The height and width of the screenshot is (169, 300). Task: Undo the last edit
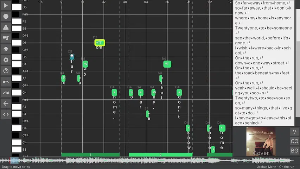(x=6, y=82)
